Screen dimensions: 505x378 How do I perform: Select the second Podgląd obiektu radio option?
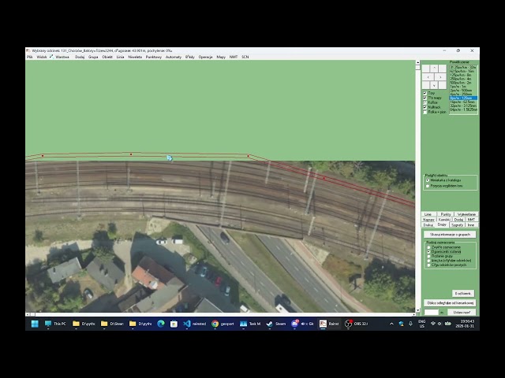pos(428,186)
